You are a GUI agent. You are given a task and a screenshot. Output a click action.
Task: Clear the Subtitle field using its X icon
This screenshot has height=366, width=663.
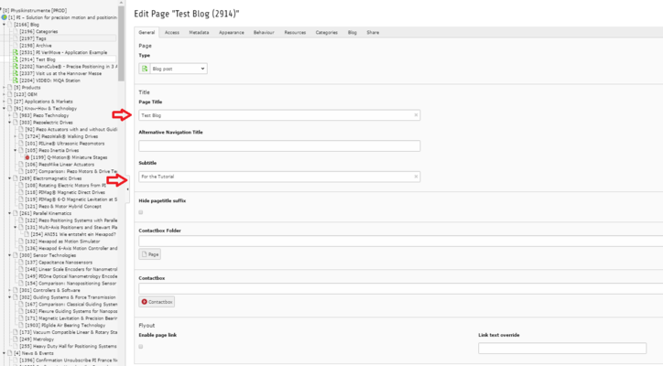point(416,177)
